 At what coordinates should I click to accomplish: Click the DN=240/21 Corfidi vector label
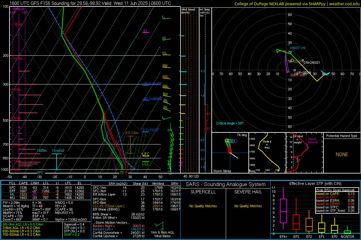[312, 63]
